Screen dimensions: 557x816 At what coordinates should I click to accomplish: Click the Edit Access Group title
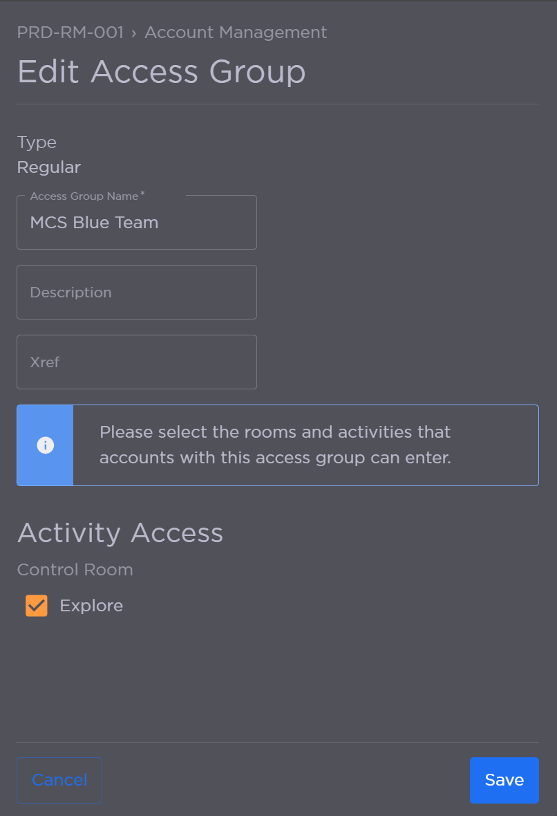click(162, 71)
